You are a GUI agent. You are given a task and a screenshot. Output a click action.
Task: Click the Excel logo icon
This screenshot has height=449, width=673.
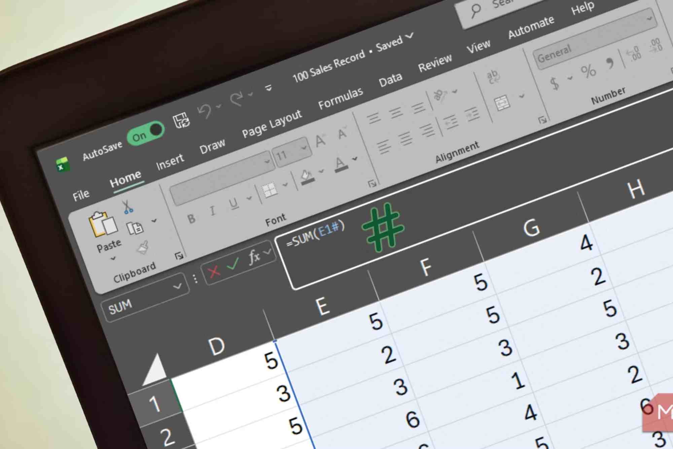point(62,165)
